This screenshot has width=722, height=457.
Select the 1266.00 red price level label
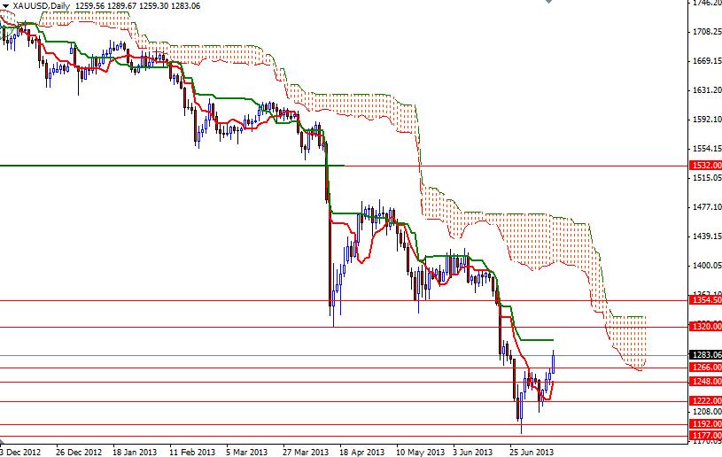click(x=705, y=368)
